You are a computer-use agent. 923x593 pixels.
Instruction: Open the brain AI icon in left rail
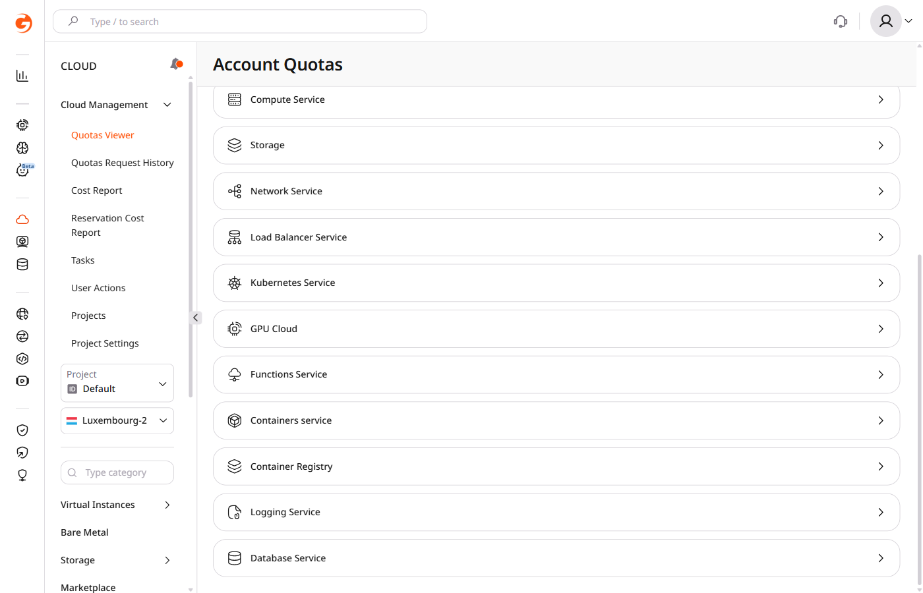point(22,148)
